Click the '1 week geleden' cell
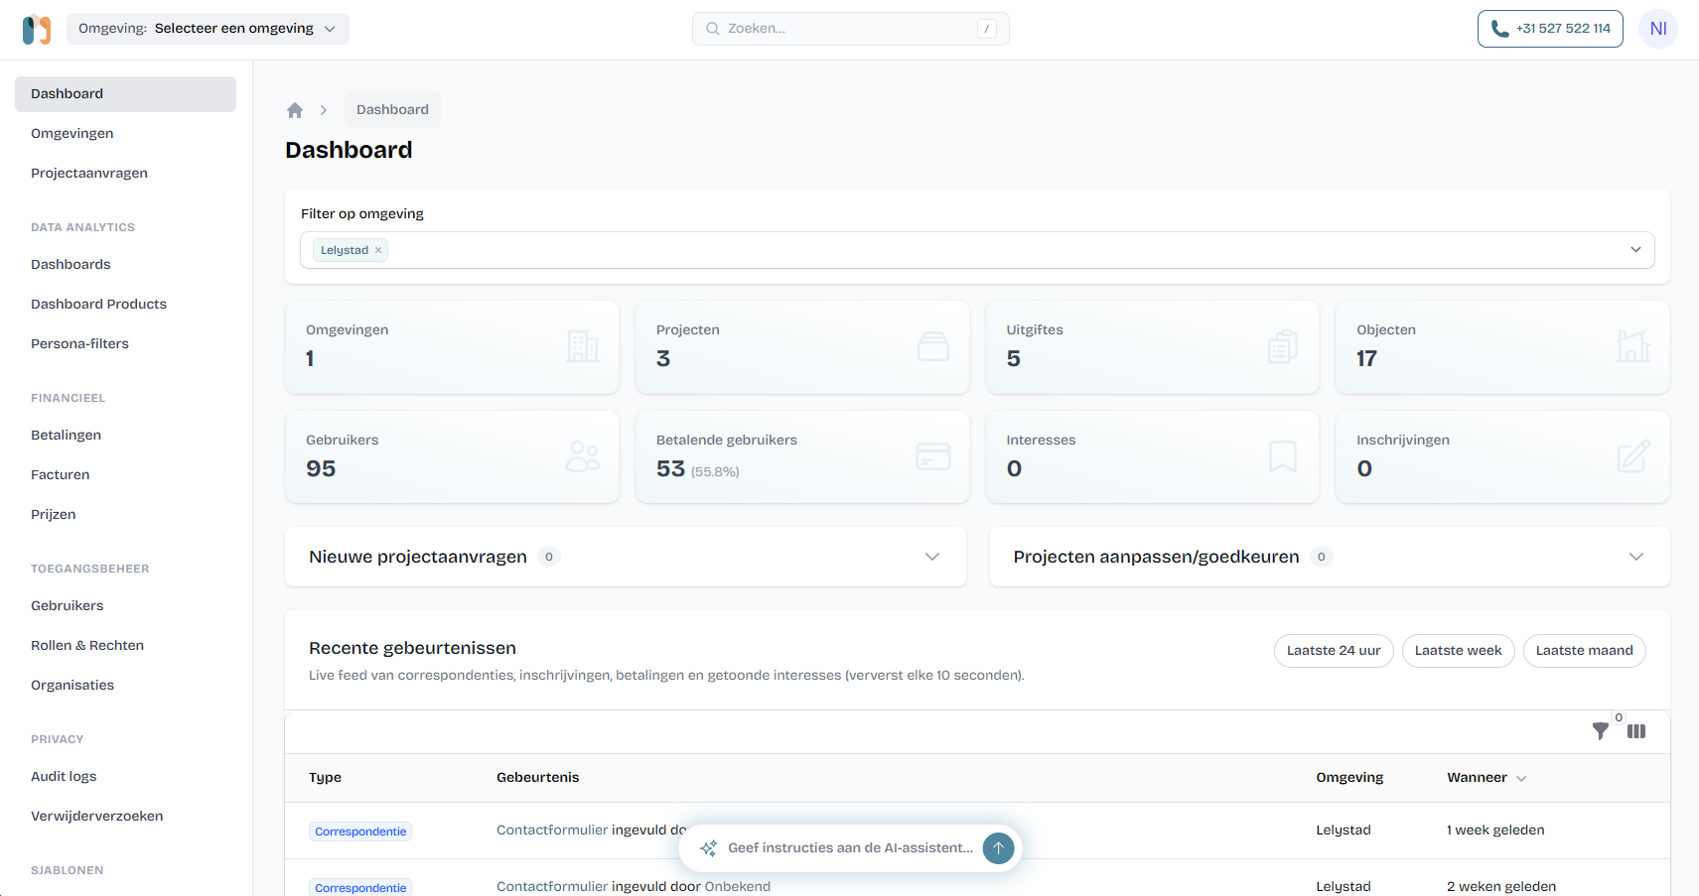Image resolution: width=1699 pixels, height=896 pixels. [x=1495, y=831]
